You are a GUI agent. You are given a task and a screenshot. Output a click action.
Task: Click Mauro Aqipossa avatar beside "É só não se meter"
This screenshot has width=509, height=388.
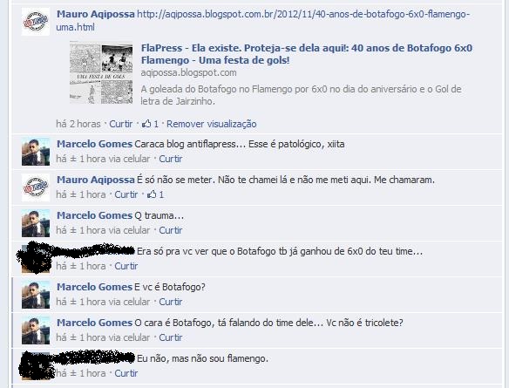coord(36,187)
